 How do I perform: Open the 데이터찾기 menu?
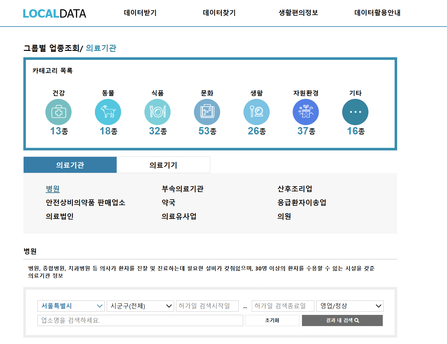[219, 13]
